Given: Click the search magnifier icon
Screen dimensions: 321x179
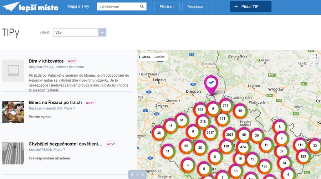Looking at the screenshot, I should coord(142,6).
